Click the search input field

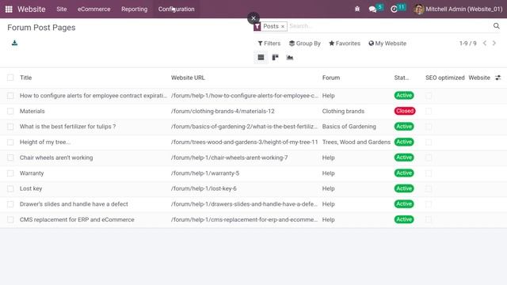pos(390,26)
